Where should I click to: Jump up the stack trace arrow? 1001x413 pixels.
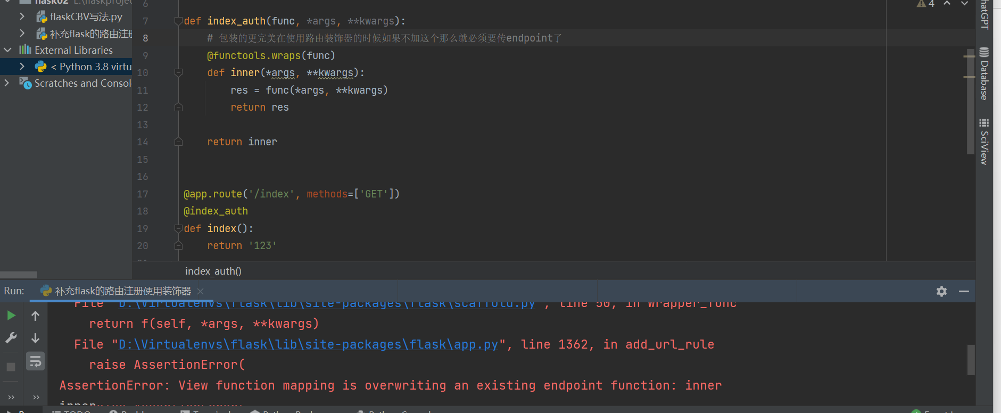[35, 316]
